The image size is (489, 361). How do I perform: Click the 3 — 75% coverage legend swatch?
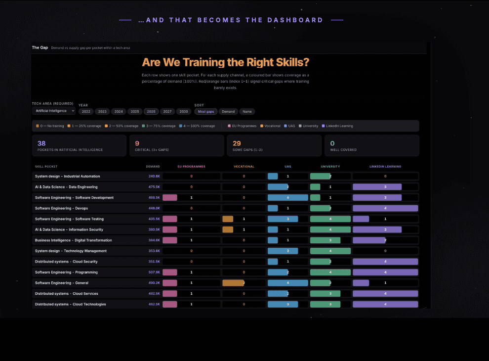click(x=143, y=126)
